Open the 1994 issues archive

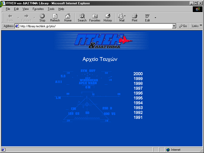coord(138,103)
